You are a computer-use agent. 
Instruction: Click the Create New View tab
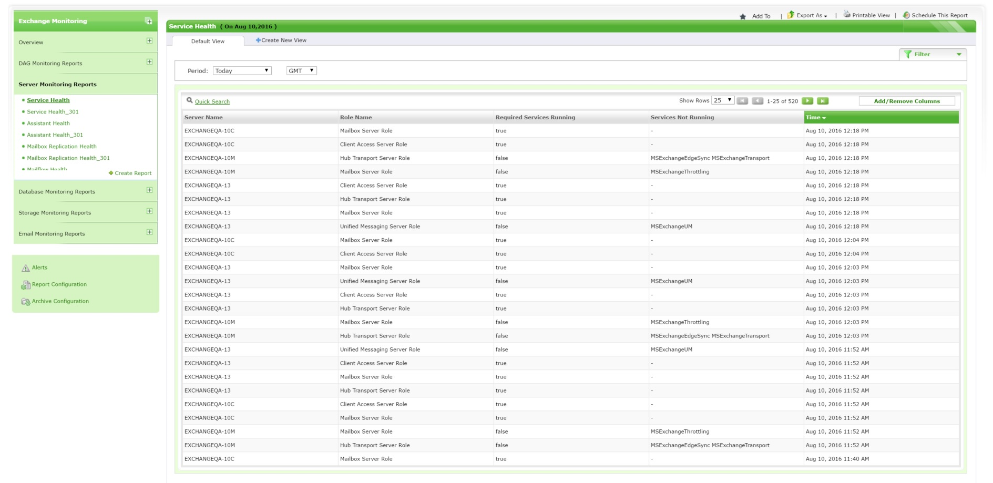point(281,40)
